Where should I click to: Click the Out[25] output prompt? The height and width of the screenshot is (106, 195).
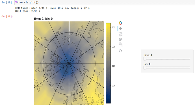(7, 16)
